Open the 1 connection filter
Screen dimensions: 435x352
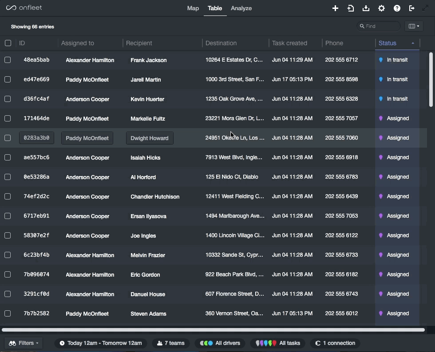[335, 343]
